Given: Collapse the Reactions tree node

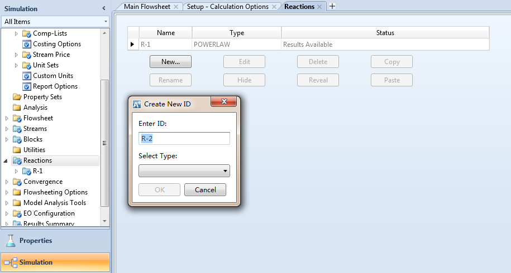Looking at the screenshot, I should (x=6, y=161).
